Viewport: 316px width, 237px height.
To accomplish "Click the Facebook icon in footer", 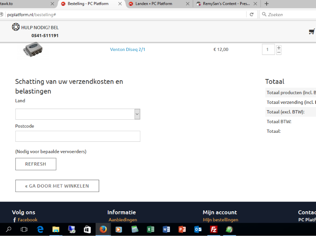I will pos(15,220).
